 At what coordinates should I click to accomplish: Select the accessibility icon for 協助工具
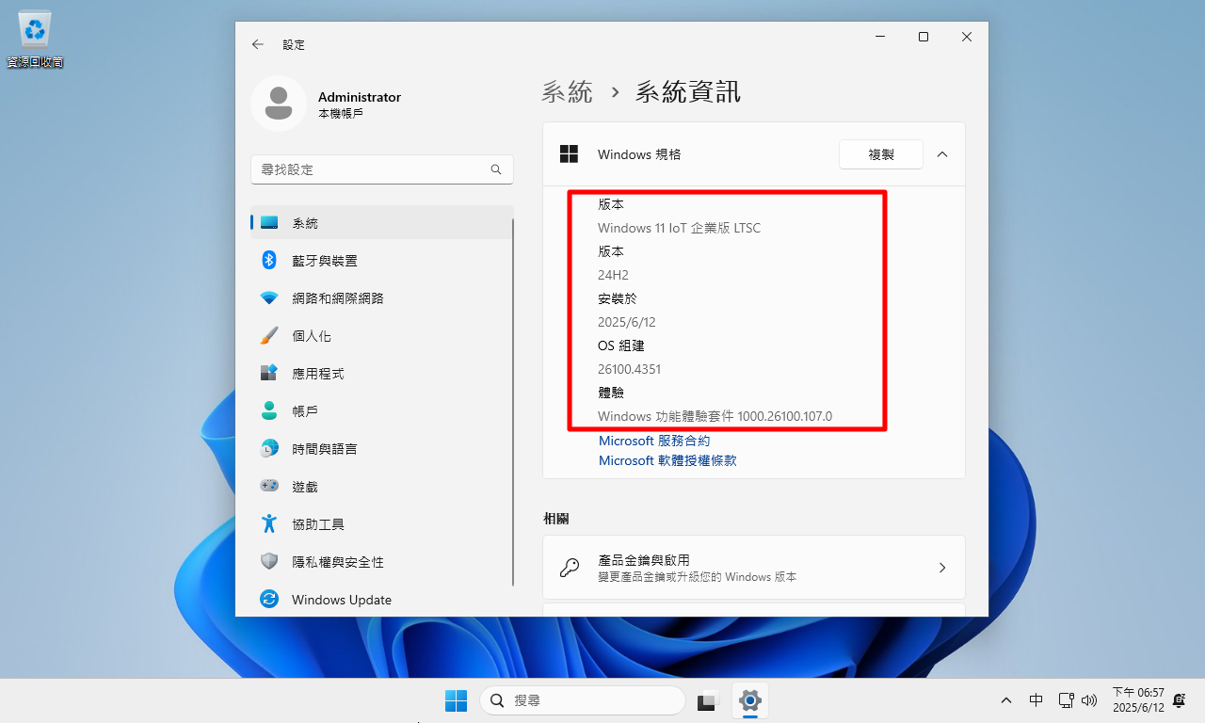click(269, 524)
